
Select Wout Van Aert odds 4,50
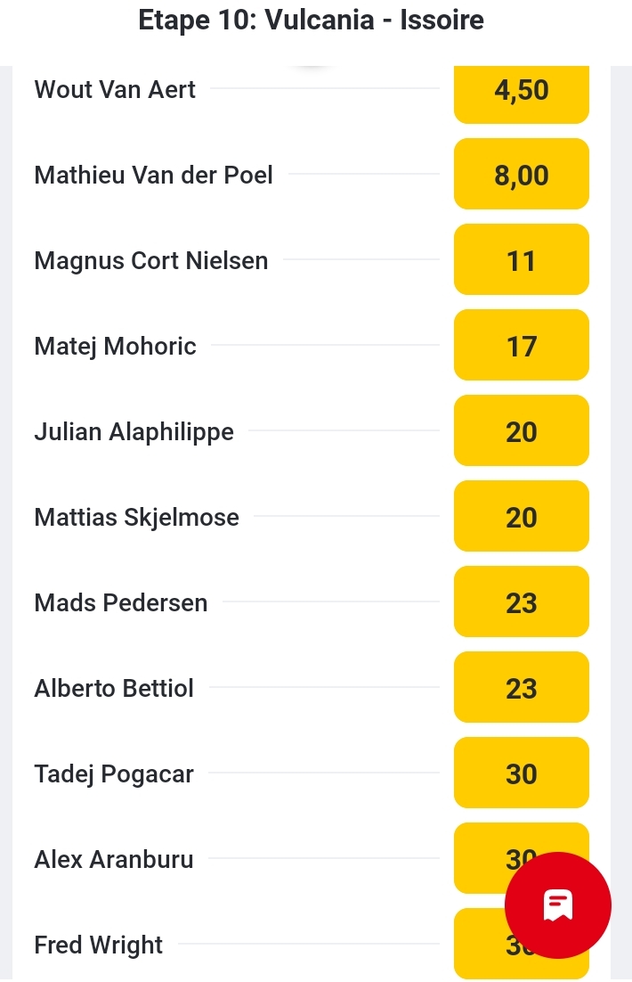coord(521,91)
